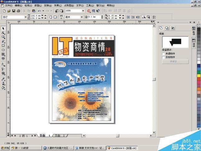Click the disabled weld-to button in docker

[175, 62]
